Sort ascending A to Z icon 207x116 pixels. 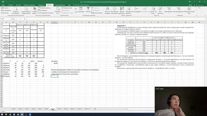(76, 9)
